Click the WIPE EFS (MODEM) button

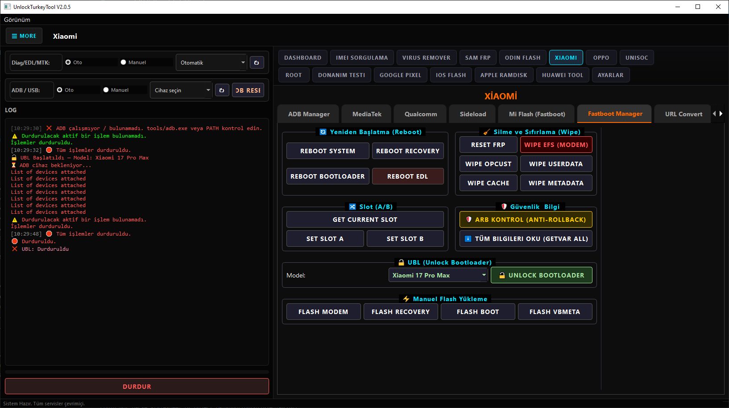coord(556,145)
